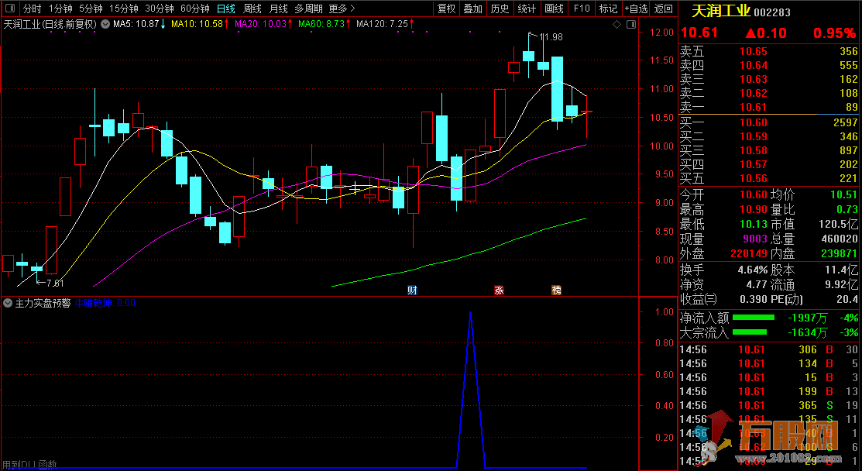Click the 外盘 value 220149

coord(749,254)
